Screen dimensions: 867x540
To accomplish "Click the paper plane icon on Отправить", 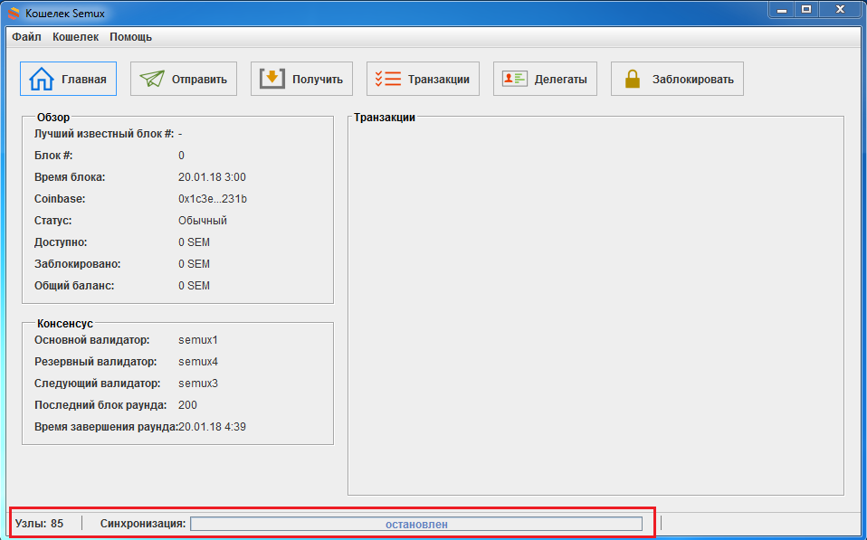I will point(152,79).
